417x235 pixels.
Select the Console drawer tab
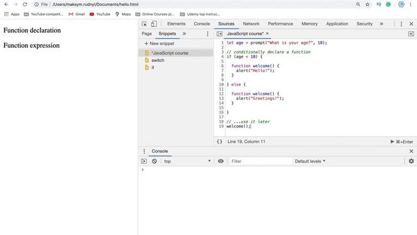[x=160, y=151]
